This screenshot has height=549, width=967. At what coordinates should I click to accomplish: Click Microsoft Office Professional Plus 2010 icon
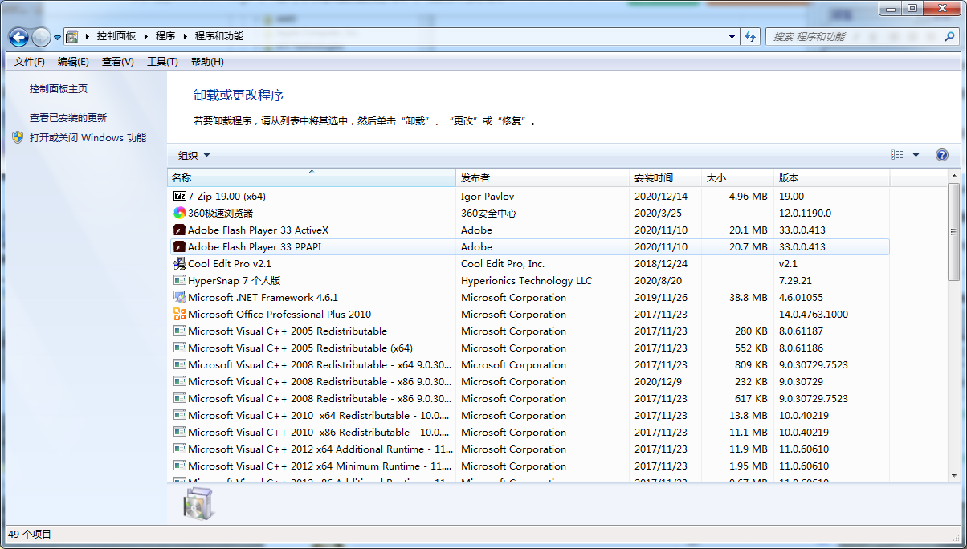click(x=180, y=315)
